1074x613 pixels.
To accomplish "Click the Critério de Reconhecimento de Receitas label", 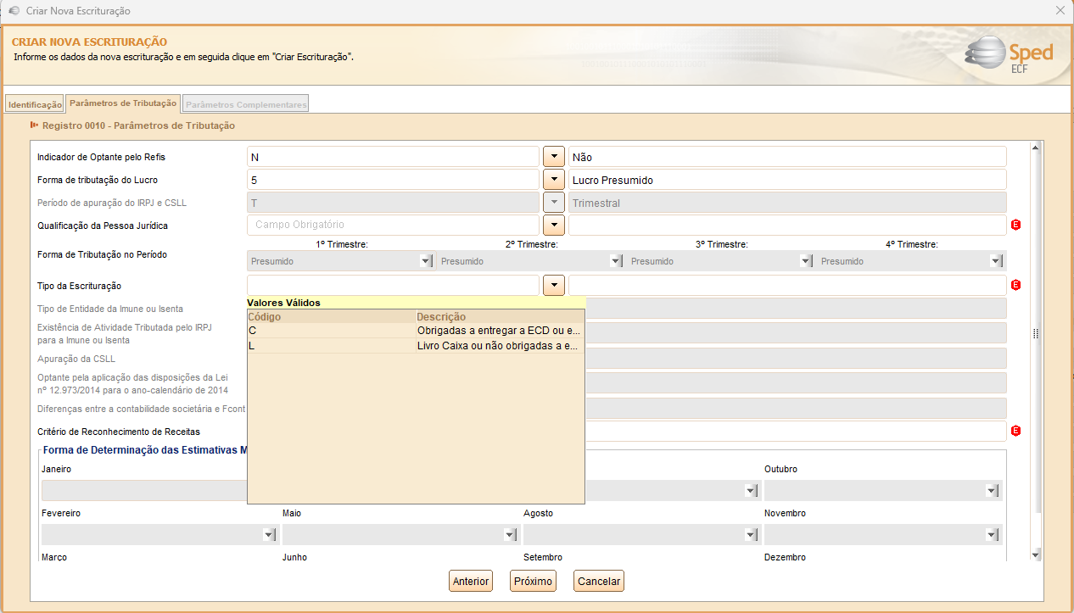I will (x=119, y=432).
